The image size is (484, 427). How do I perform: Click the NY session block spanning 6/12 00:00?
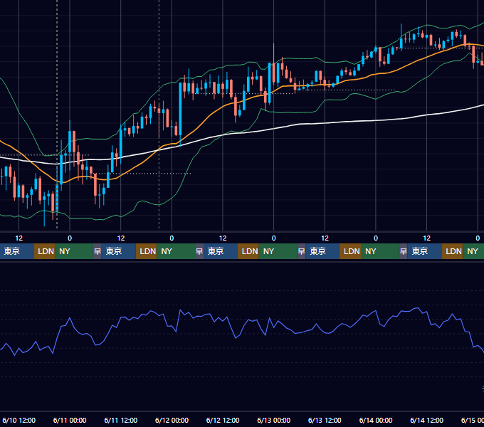coord(176,251)
